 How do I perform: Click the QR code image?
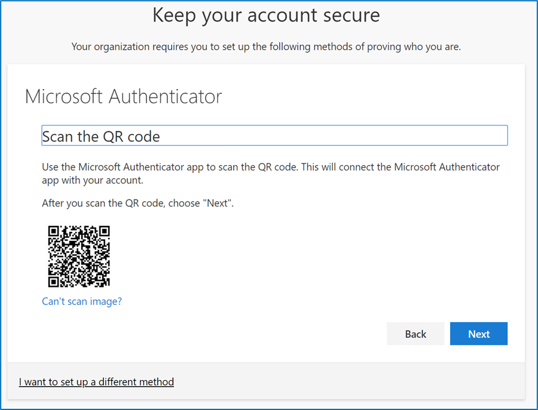[79, 256]
